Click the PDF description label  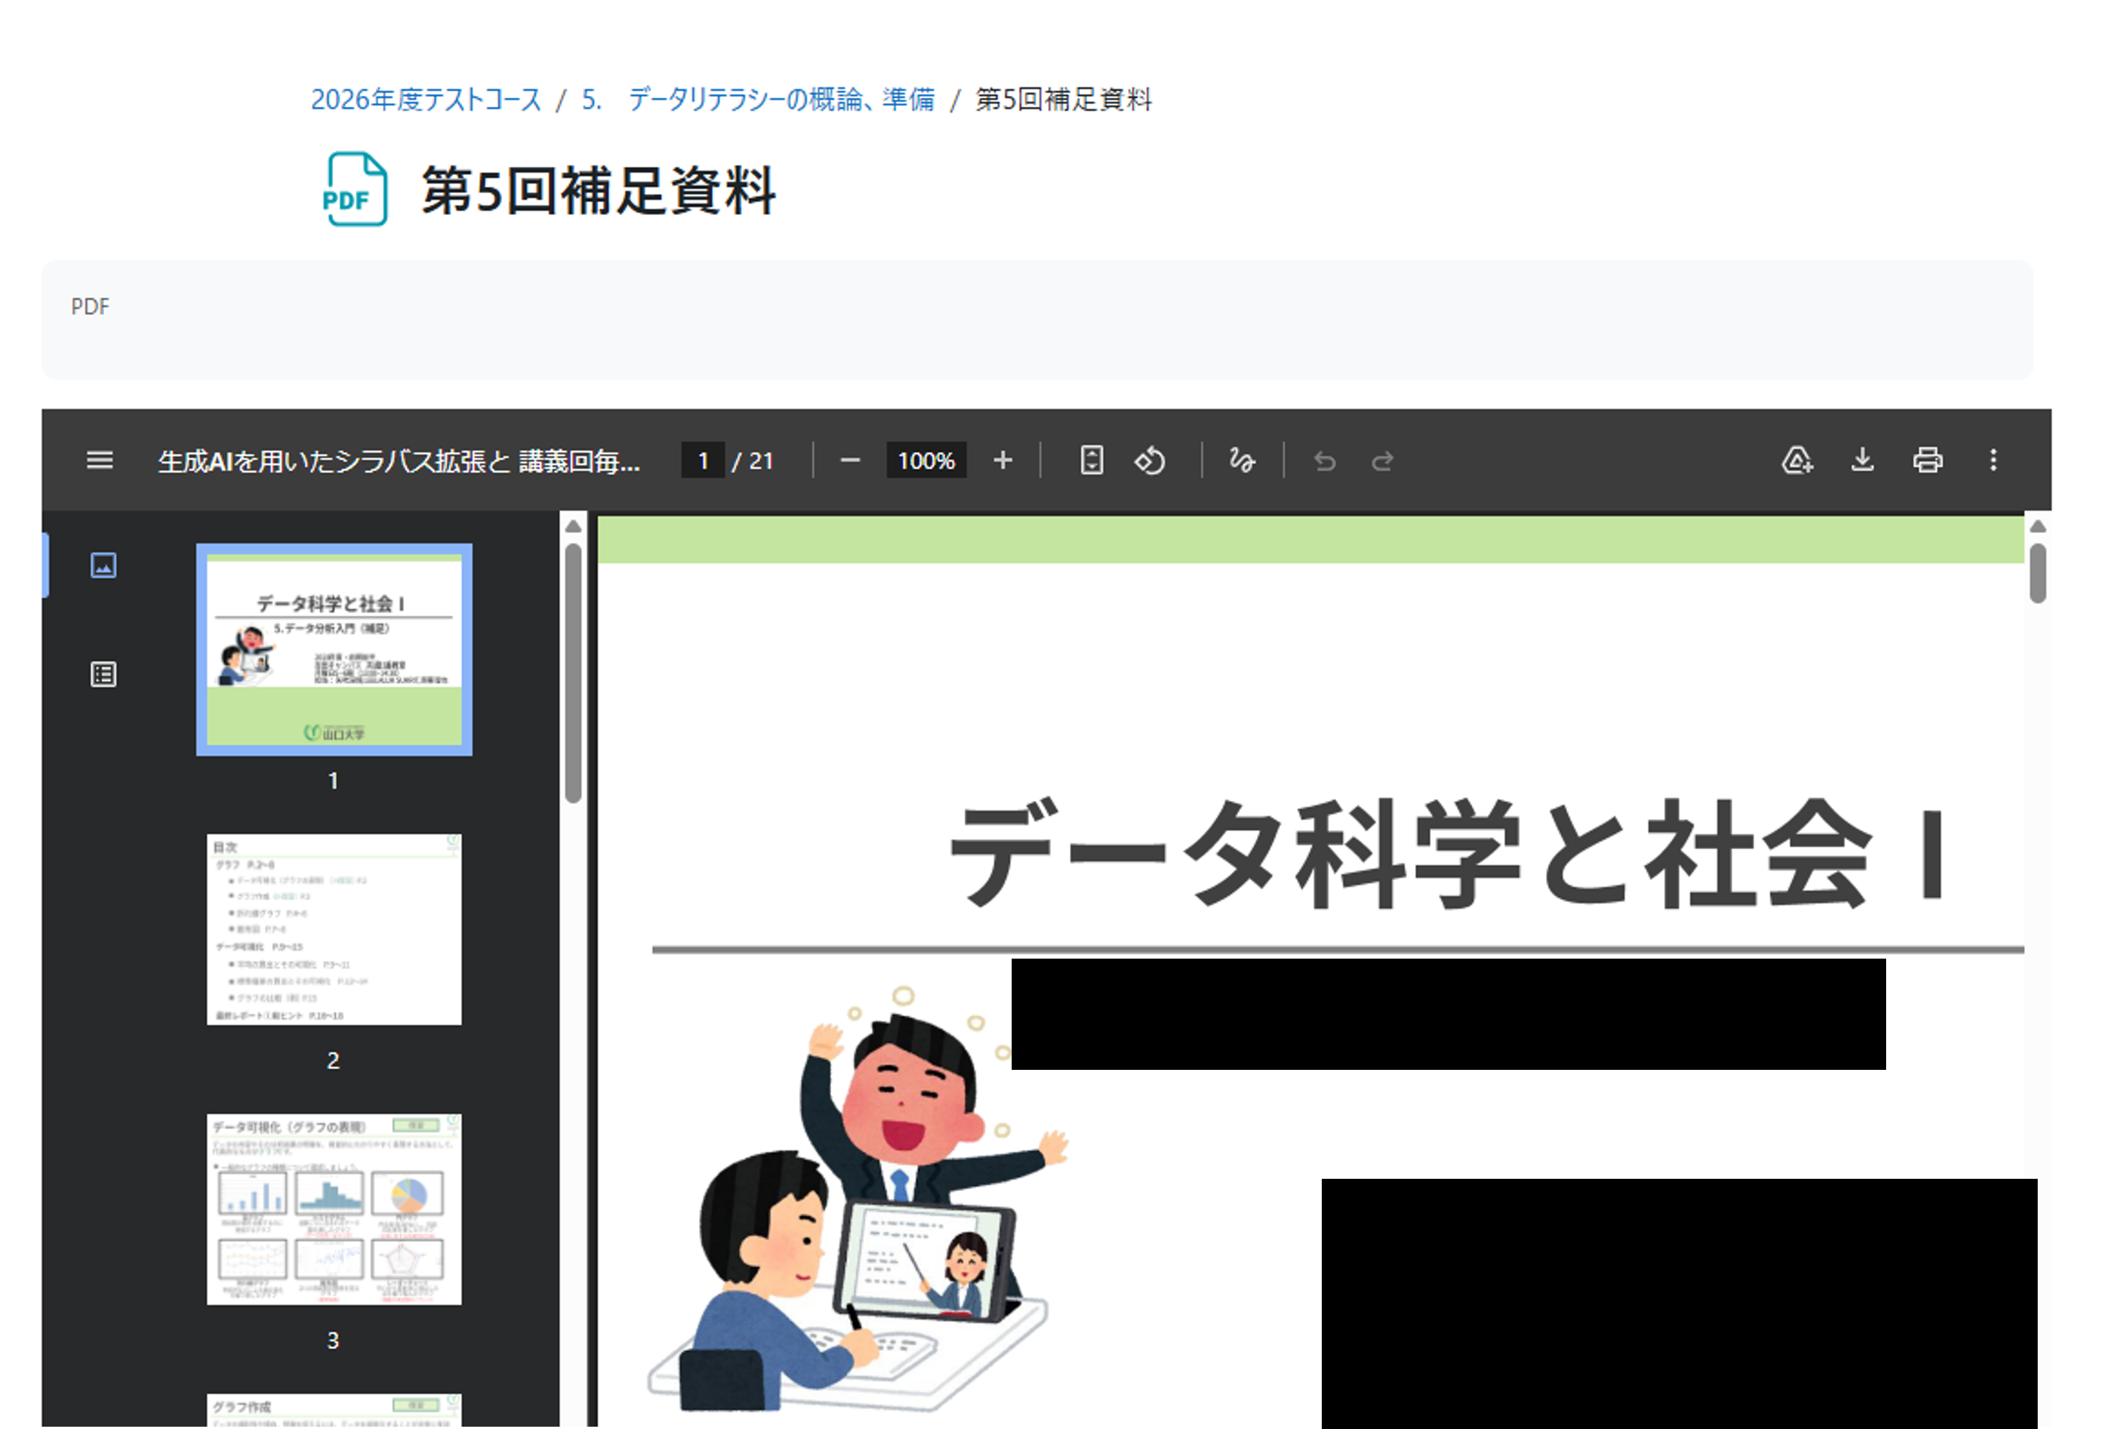tap(91, 306)
